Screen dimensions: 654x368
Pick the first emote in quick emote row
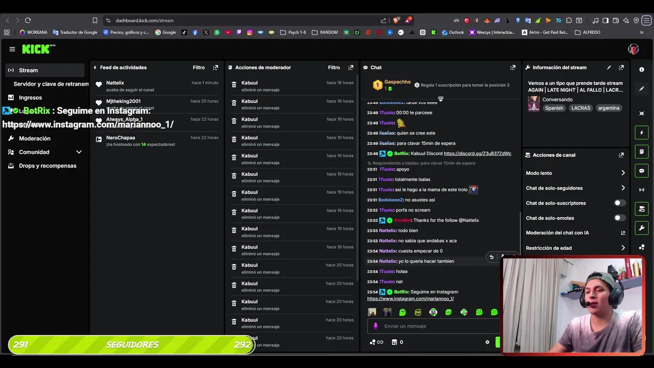[x=372, y=312]
